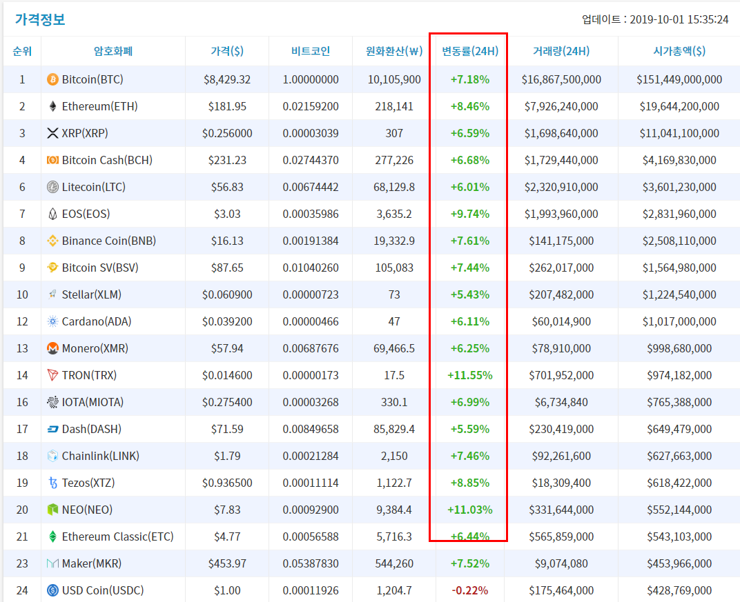
Task: Open the Ethereum(ETH) coin link
Action: (99, 106)
